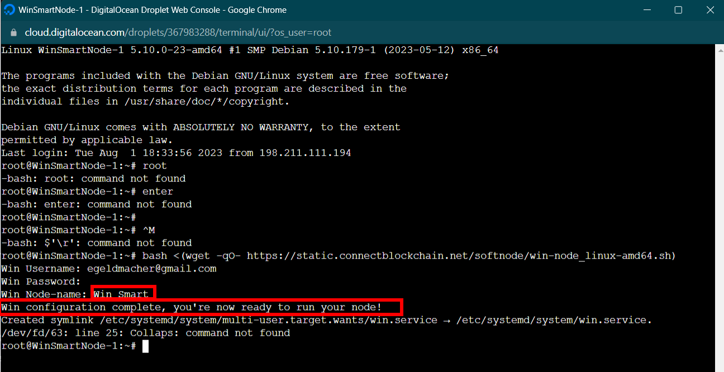Click the window title 'WinSmartNode-1 - DigitalOcean Droplet'
724x372 pixels.
click(x=153, y=10)
